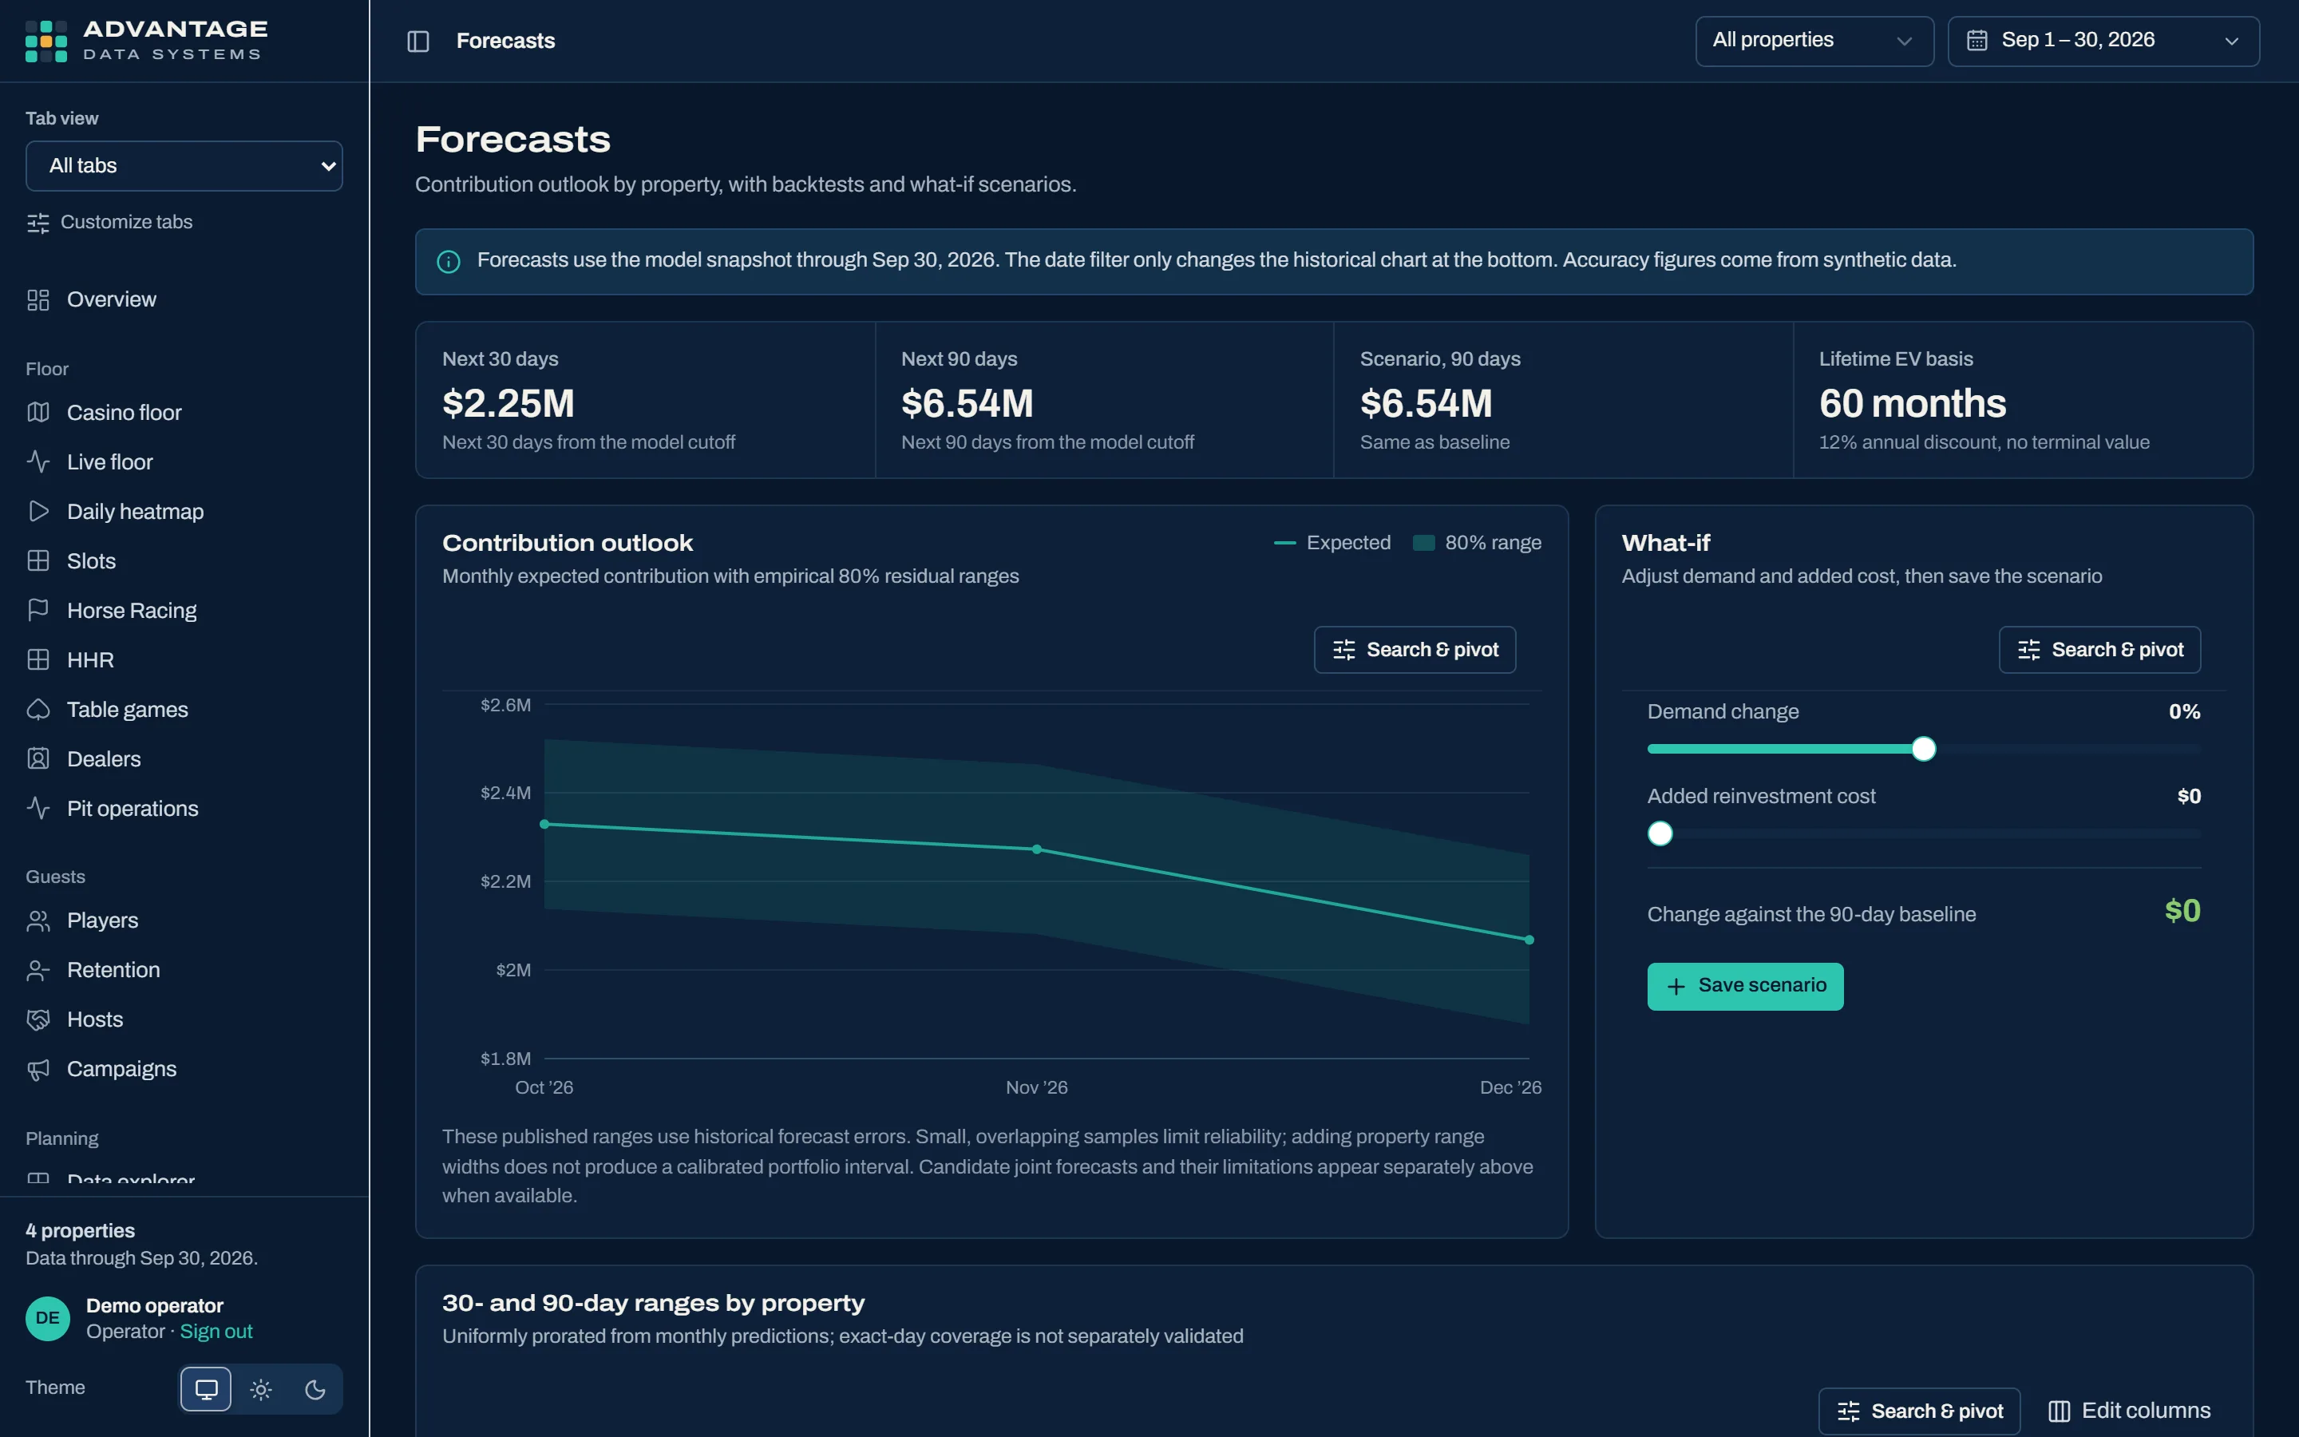Open the All properties dropdown
The image size is (2299, 1437).
(x=1814, y=41)
